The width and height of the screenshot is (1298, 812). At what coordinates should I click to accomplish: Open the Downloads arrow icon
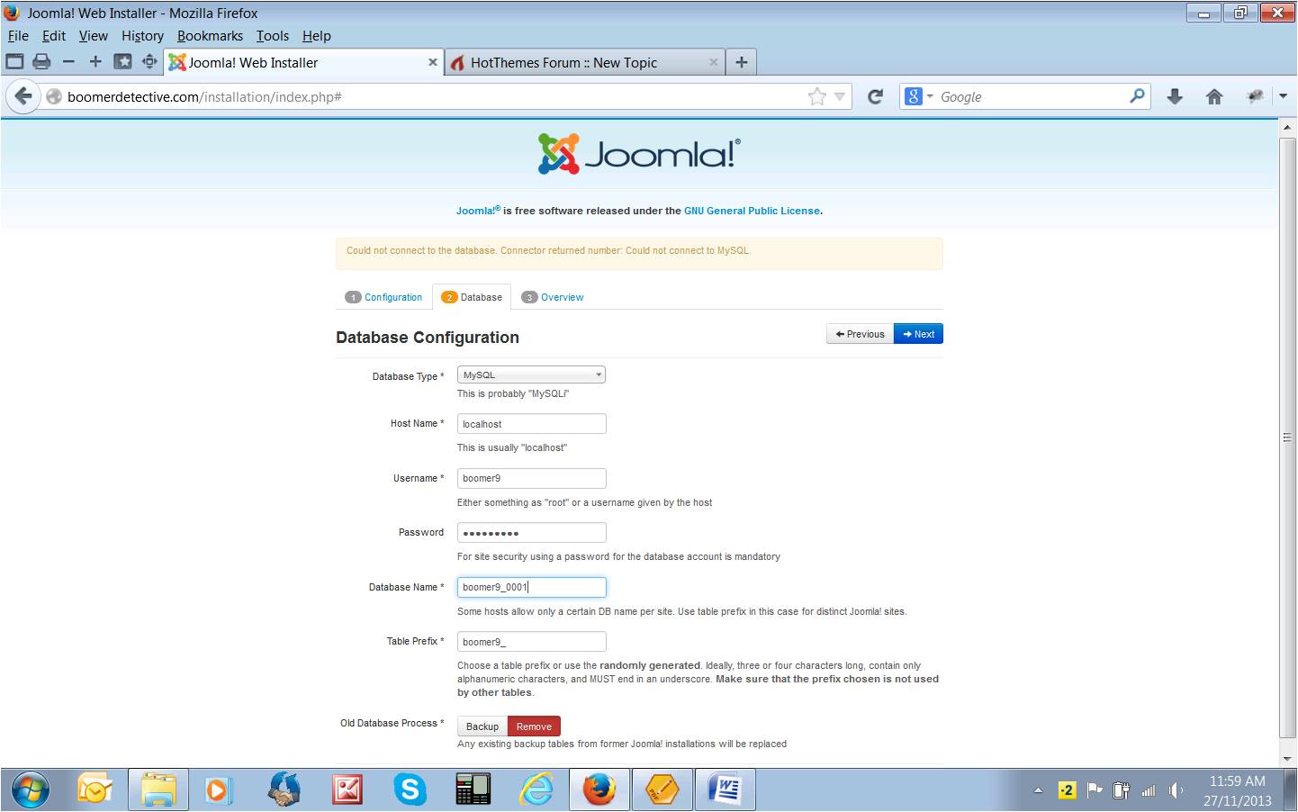(1175, 96)
